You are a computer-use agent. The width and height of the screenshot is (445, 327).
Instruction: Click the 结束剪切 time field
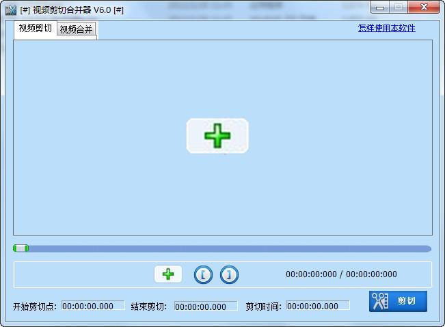[x=206, y=307]
